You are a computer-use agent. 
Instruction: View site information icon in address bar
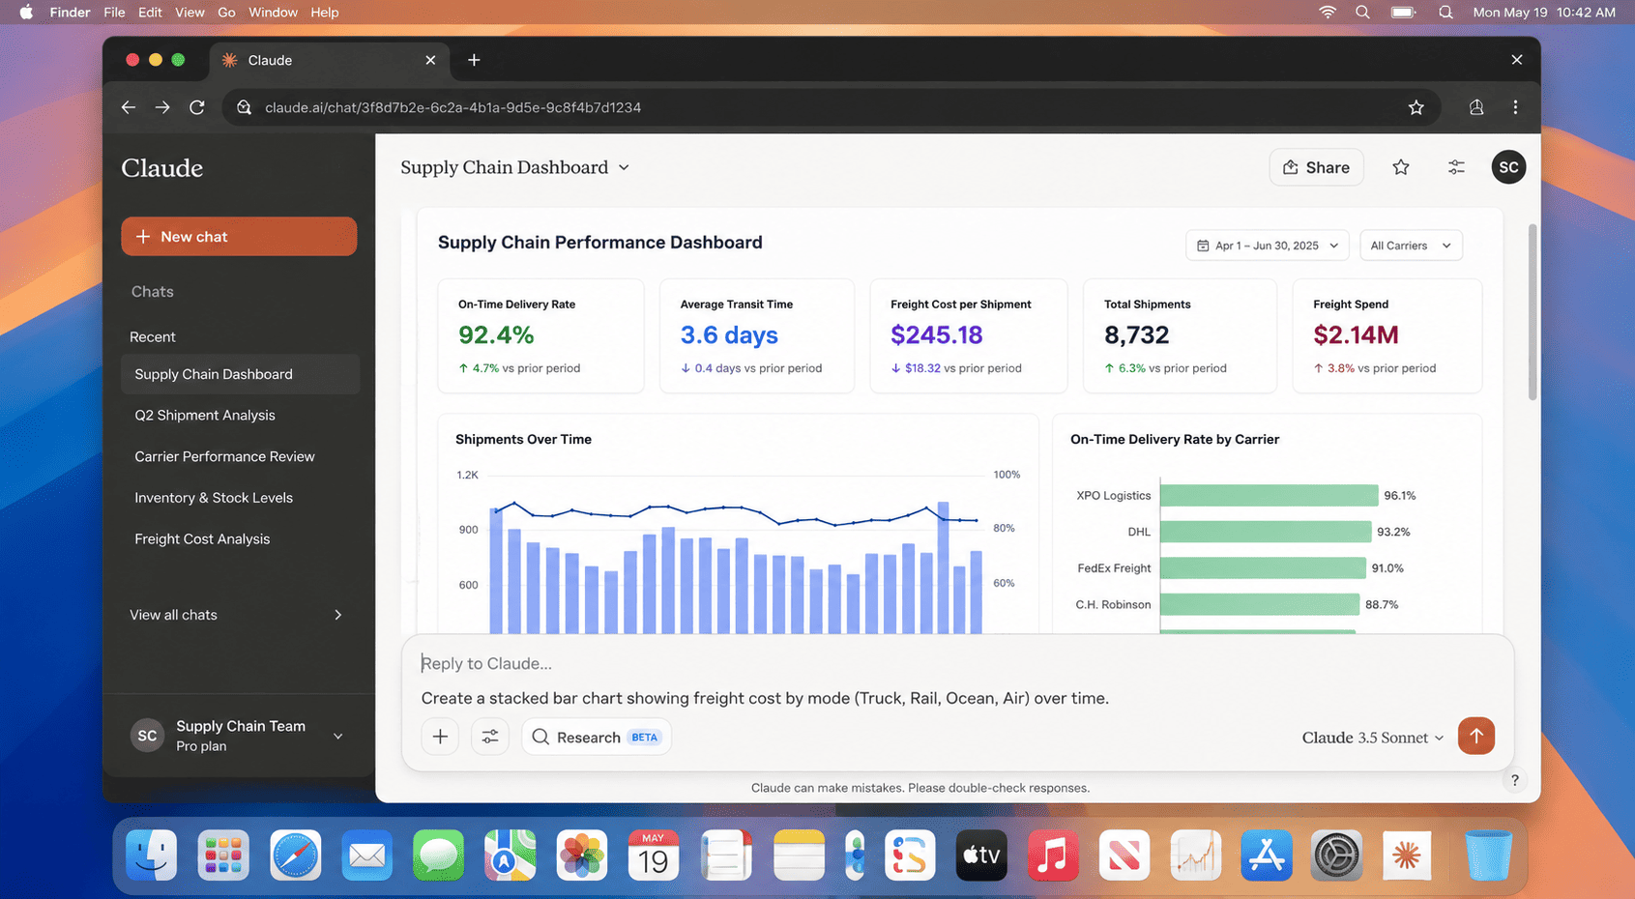(244, 107)
